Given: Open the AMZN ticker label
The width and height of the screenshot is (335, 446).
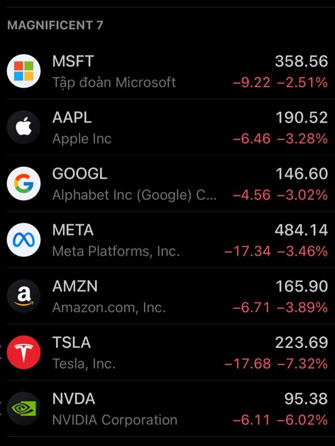Looking at the screenshot, I should 75,286.
